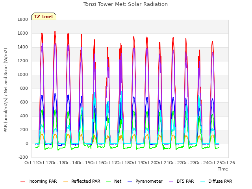Click the 400 y-axis tick label

[24, 116]
